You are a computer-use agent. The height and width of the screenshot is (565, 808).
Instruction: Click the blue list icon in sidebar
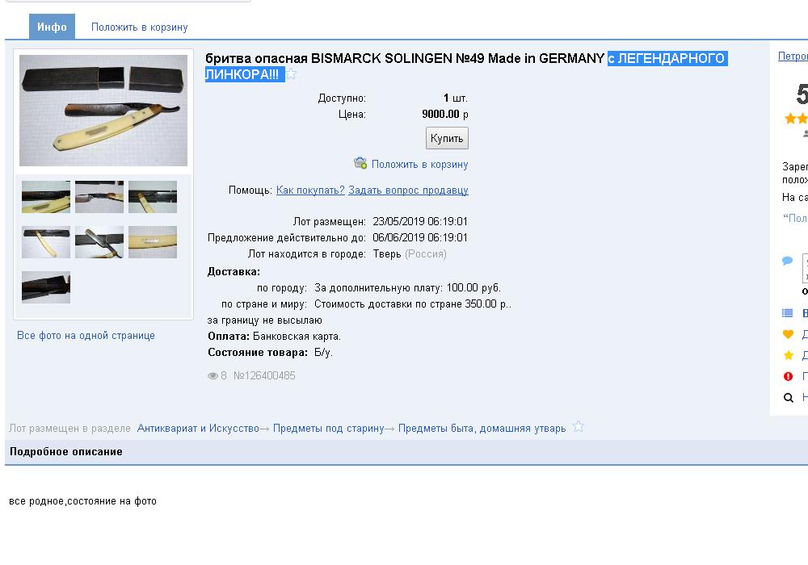(x=788, y=313)
